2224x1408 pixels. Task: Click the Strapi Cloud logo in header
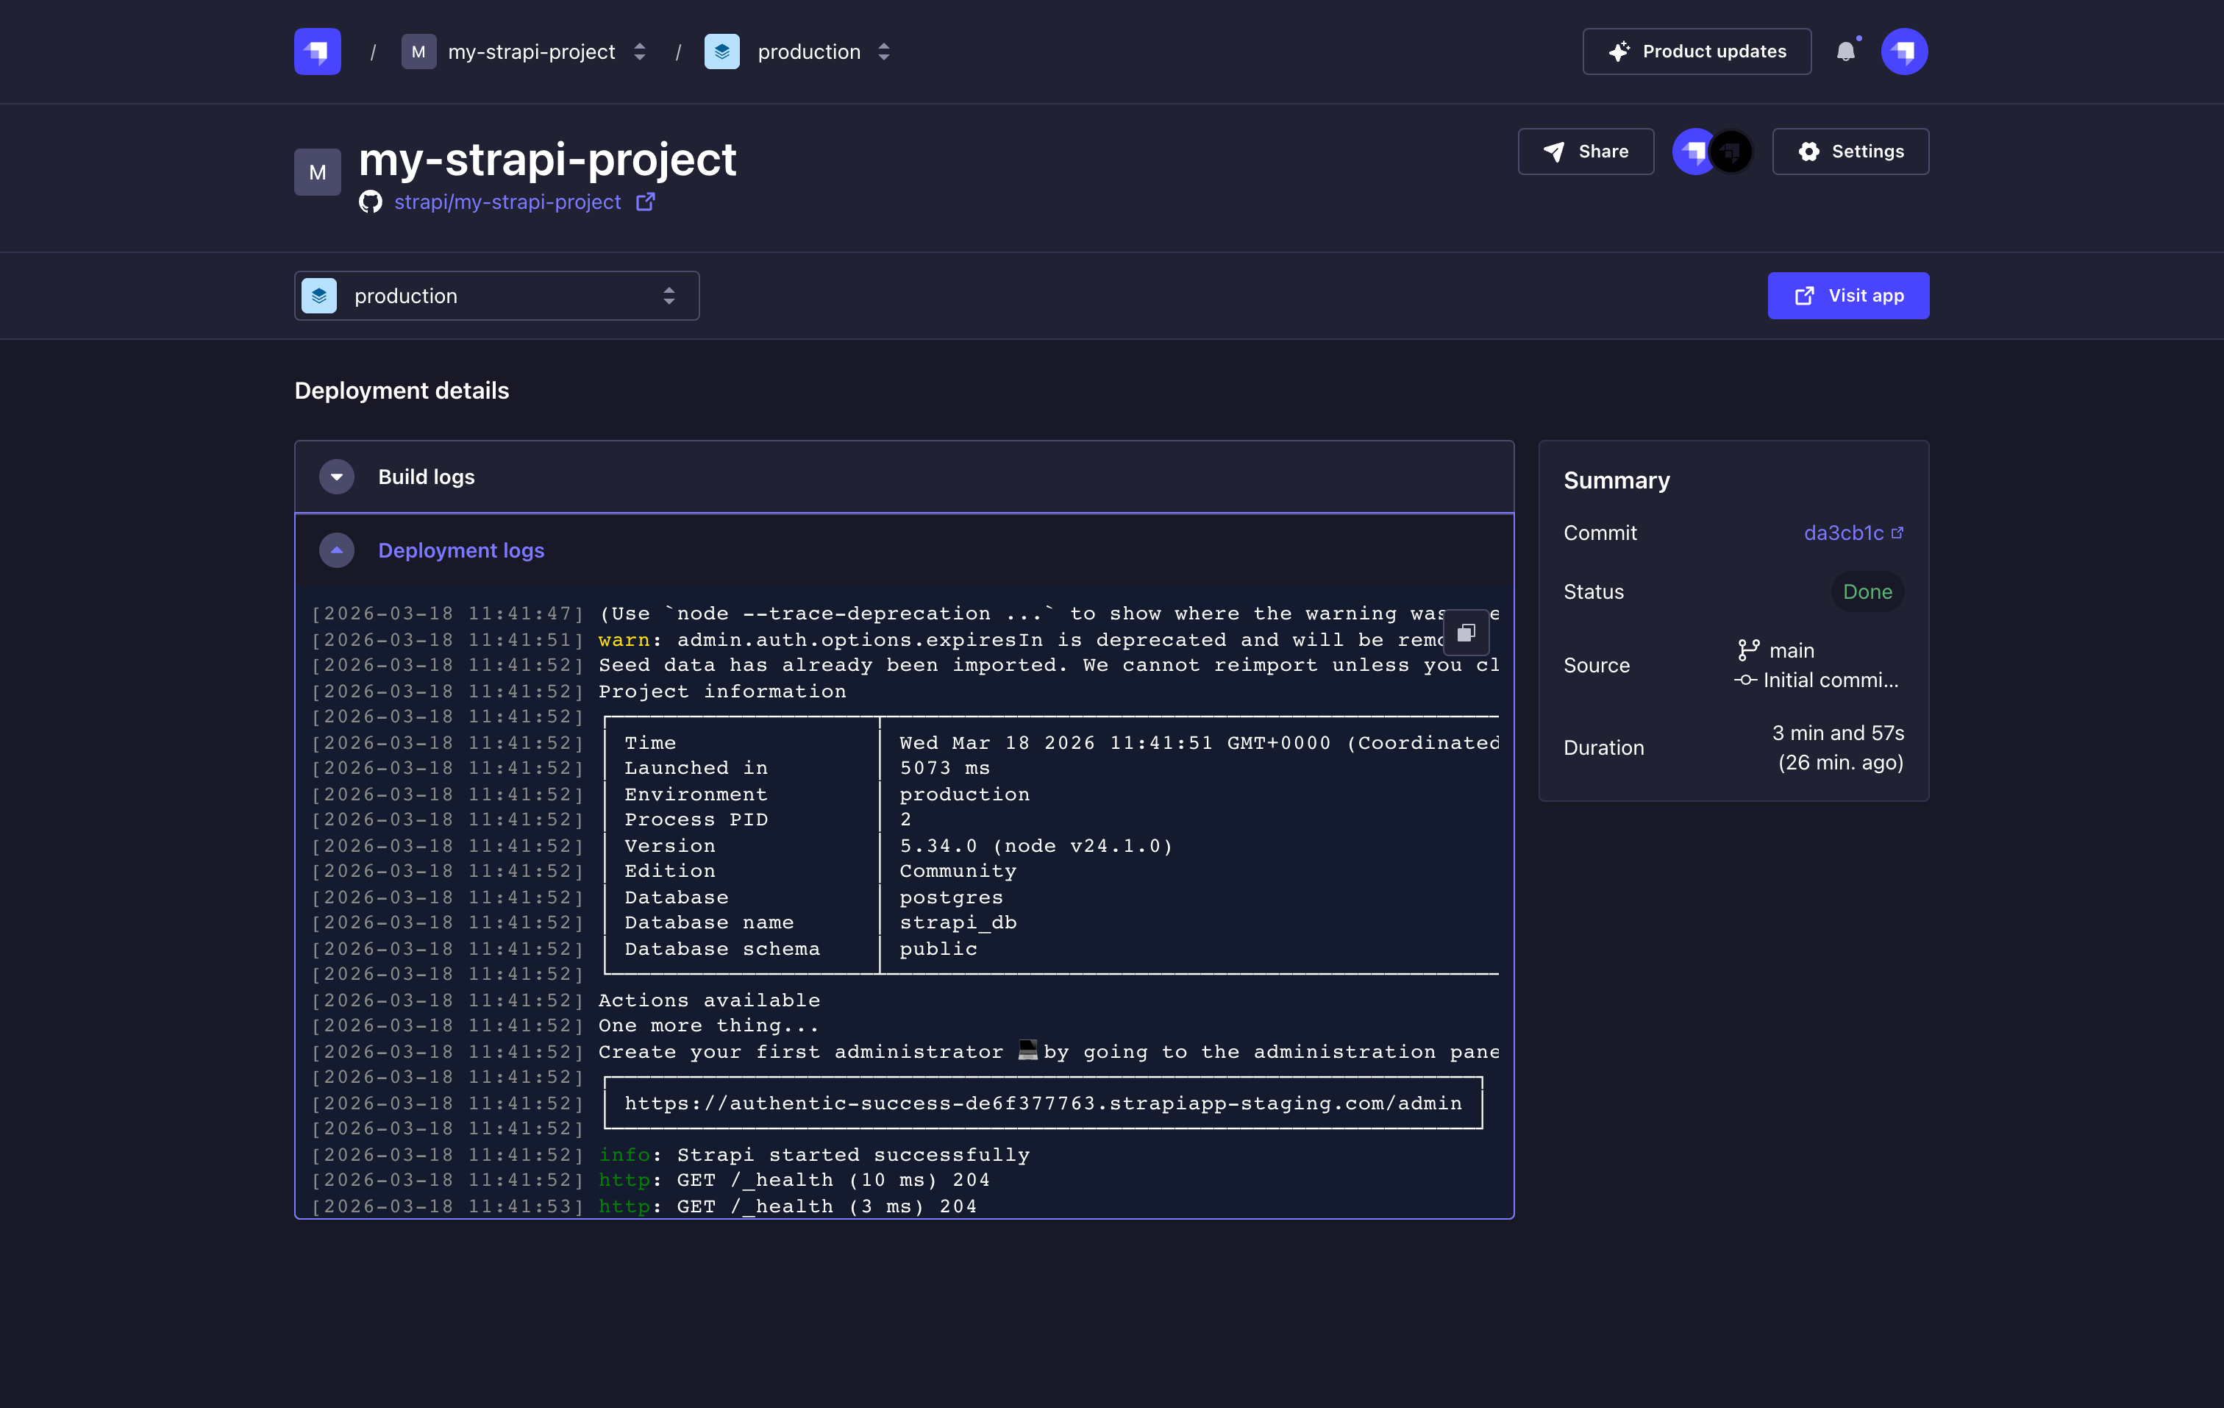317,51
